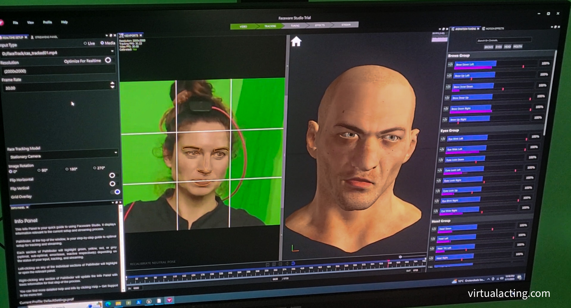Click the +fx icon beside Brow Up Left

449,76
